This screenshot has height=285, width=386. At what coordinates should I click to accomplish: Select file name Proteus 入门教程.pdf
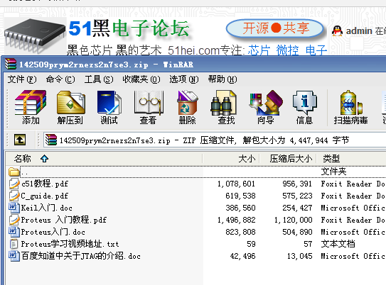64,220
